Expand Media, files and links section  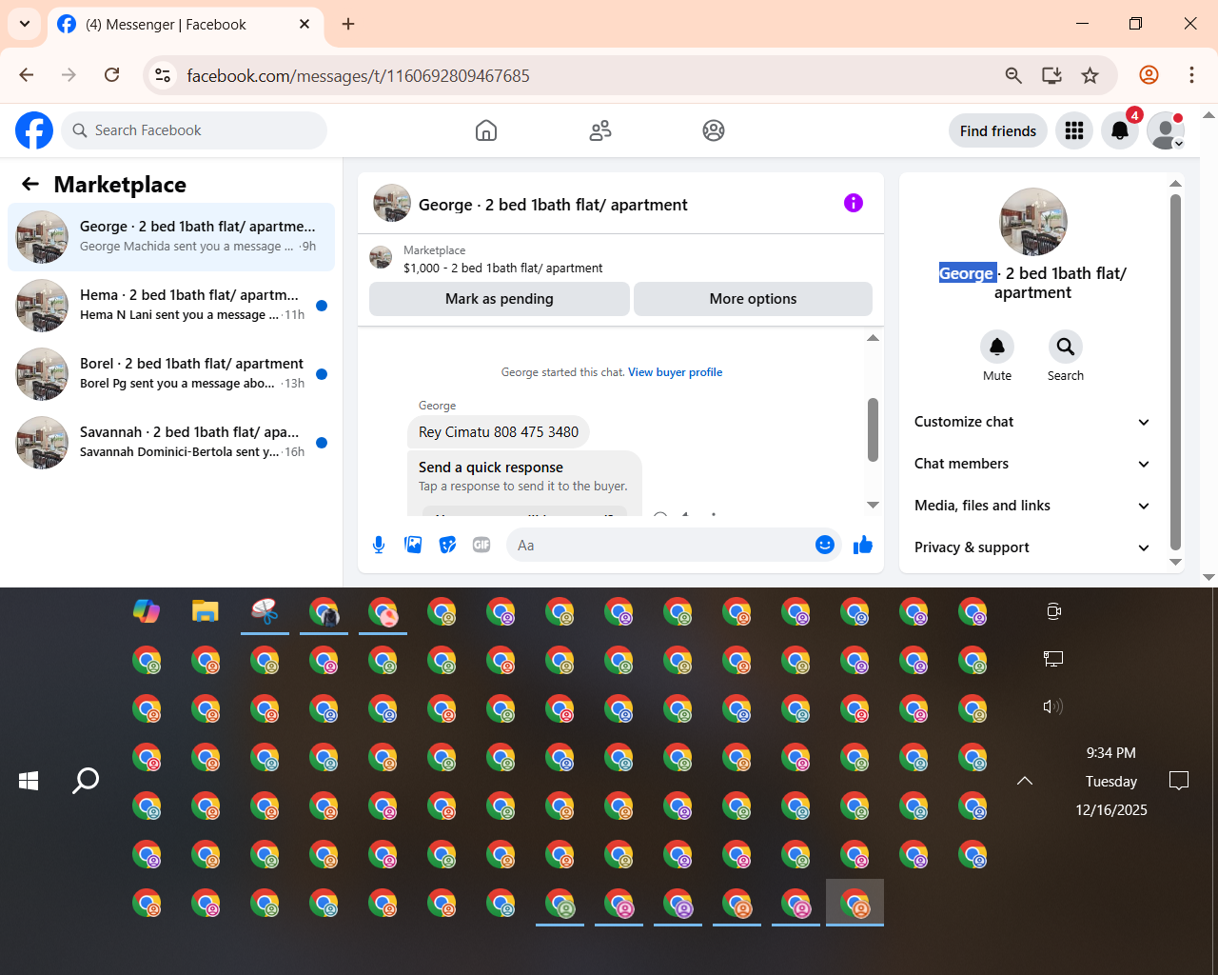1032,506
